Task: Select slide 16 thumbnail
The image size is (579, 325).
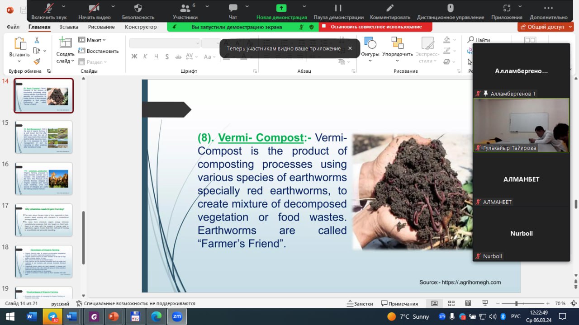Action: pos(43,179)
